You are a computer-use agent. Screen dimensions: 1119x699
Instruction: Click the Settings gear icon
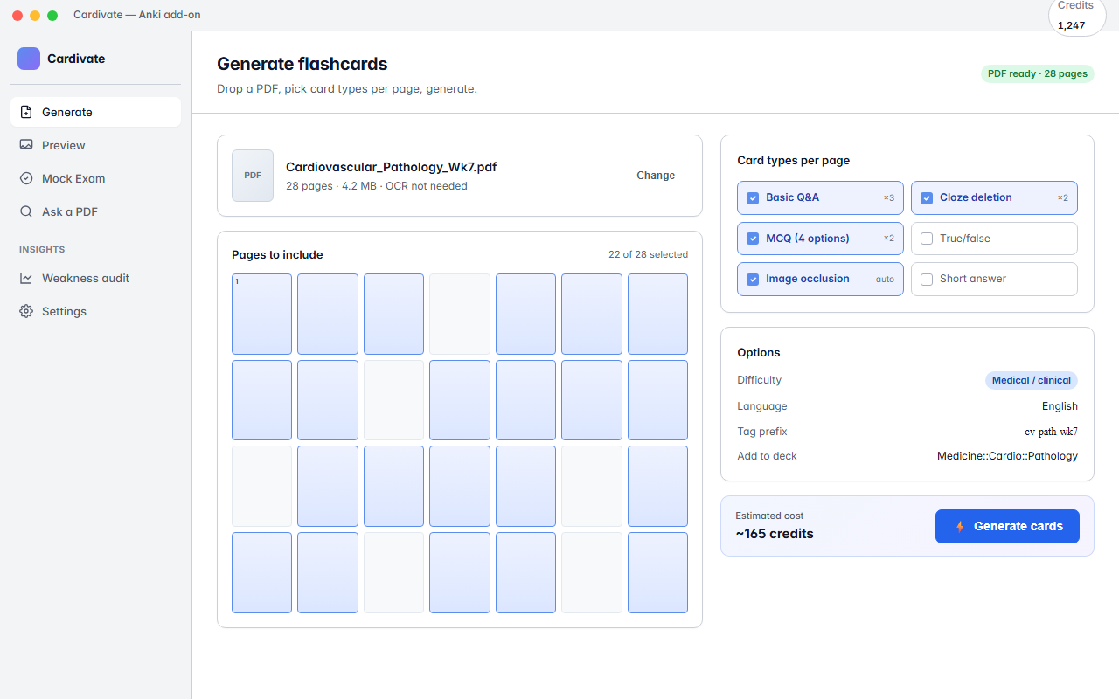tap(26, 311)
